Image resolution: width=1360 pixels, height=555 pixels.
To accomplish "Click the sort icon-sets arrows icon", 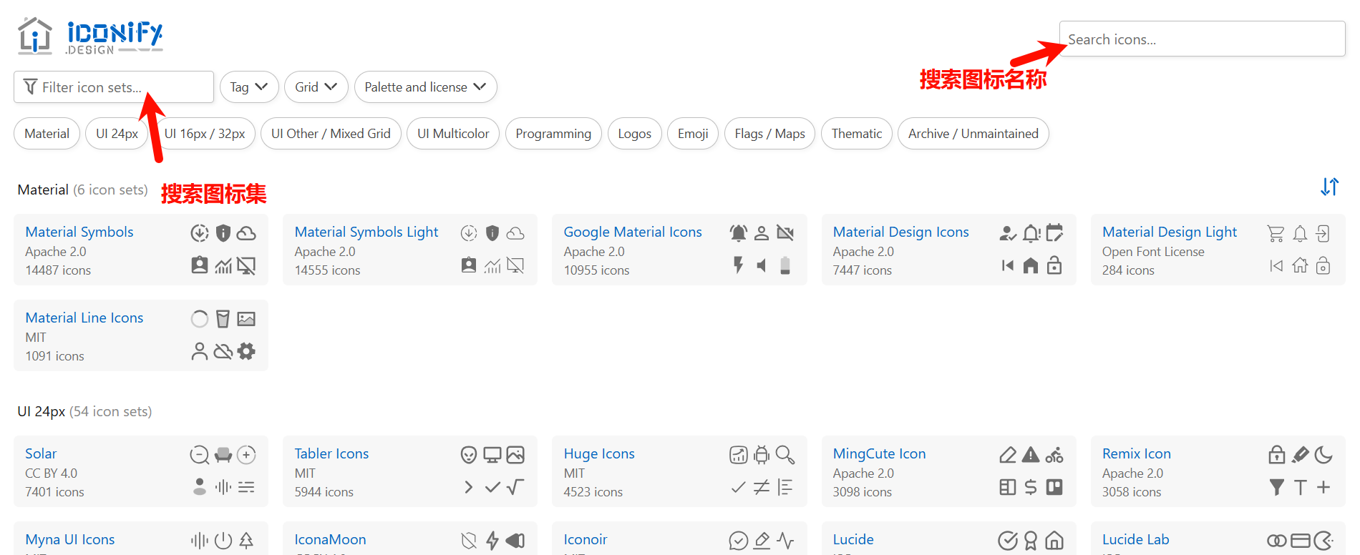I will 1329,187.
